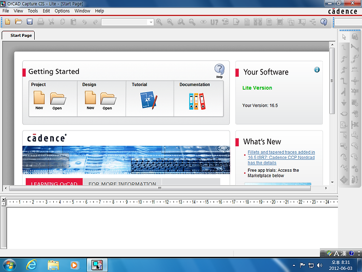Choose the Place Bus tool in palette

click(x=344, y=81)
